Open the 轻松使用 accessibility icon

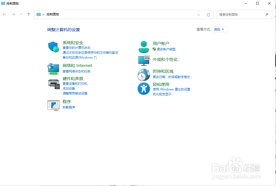144,88
